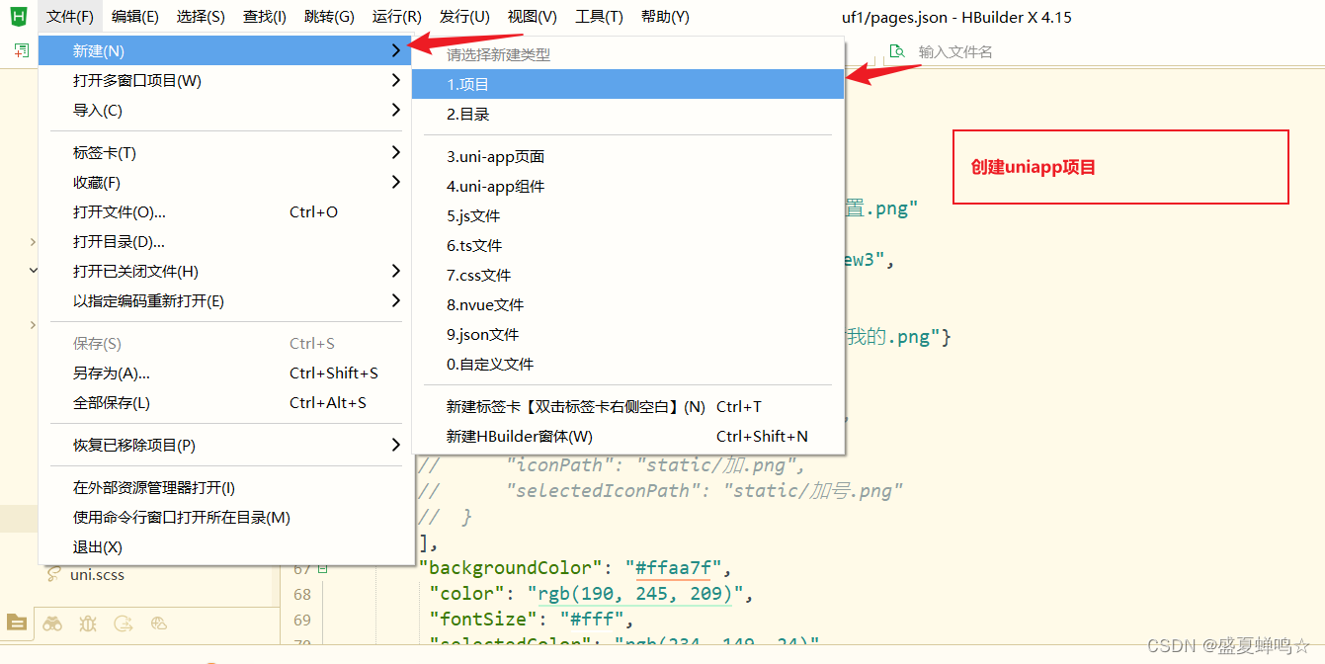This screenshot has height=664, width=1325.
Task: Click the export arrow icon in sidebar footer
Action: click(x=124, y=623)
